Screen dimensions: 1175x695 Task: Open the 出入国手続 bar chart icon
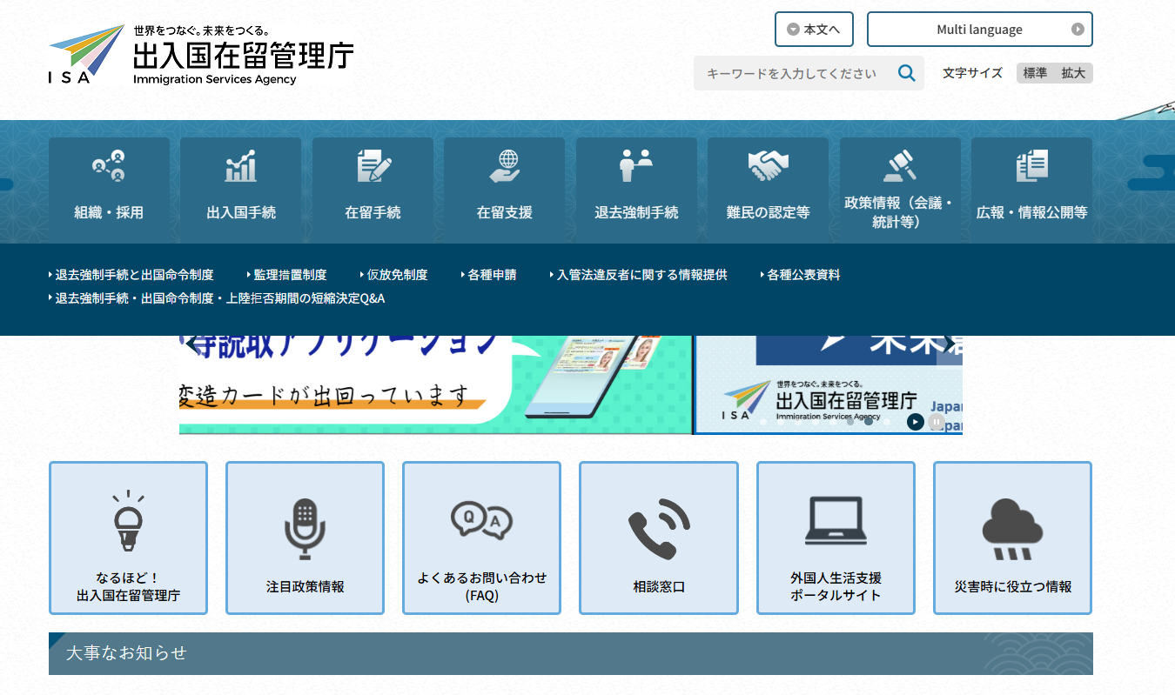240,165
